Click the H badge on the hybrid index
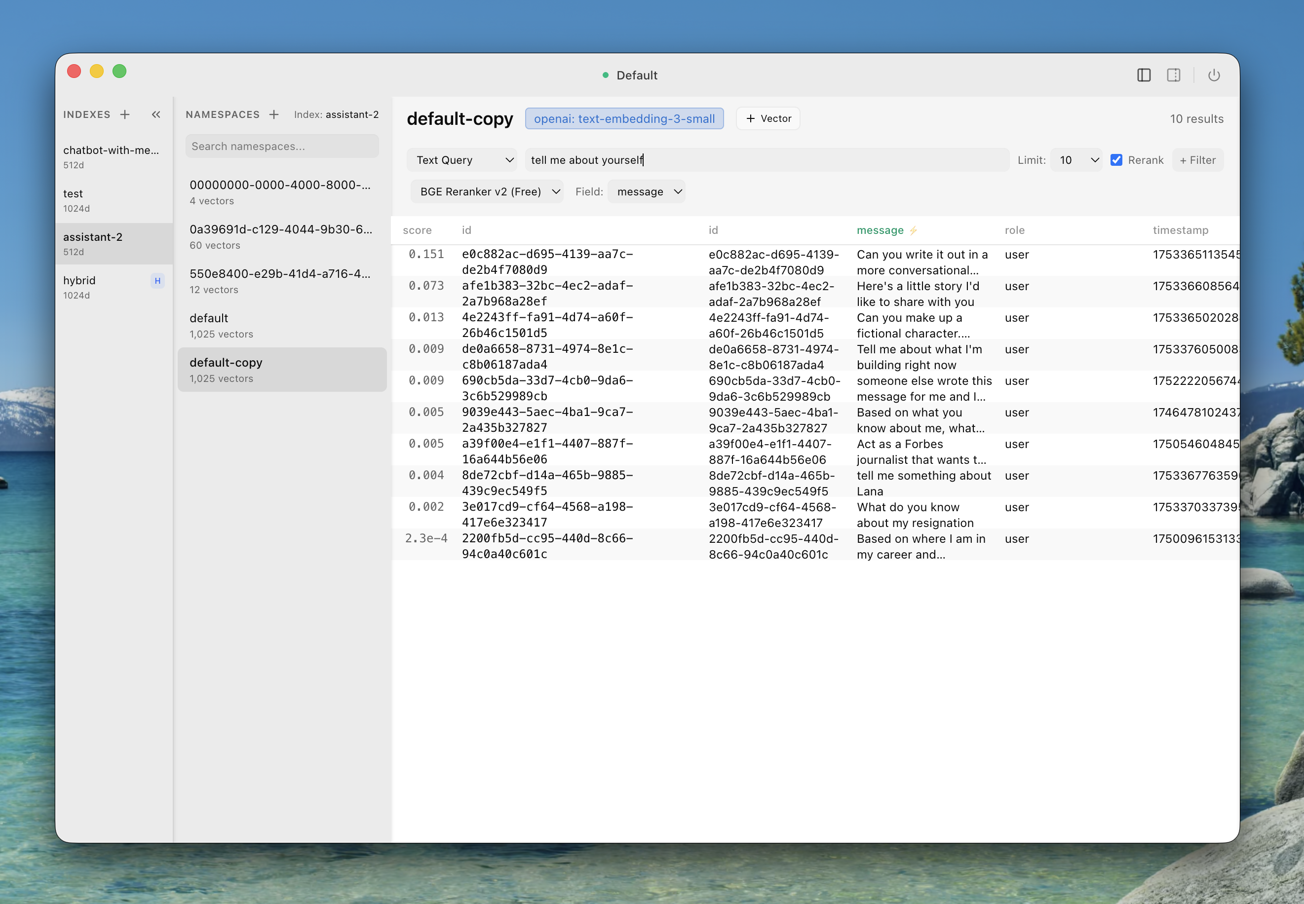1304x904 pixels. [157, 280]
